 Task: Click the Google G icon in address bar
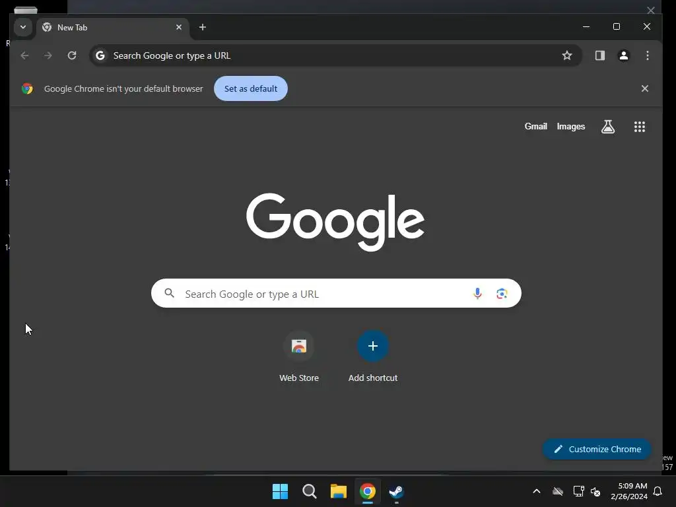point(100,55)
